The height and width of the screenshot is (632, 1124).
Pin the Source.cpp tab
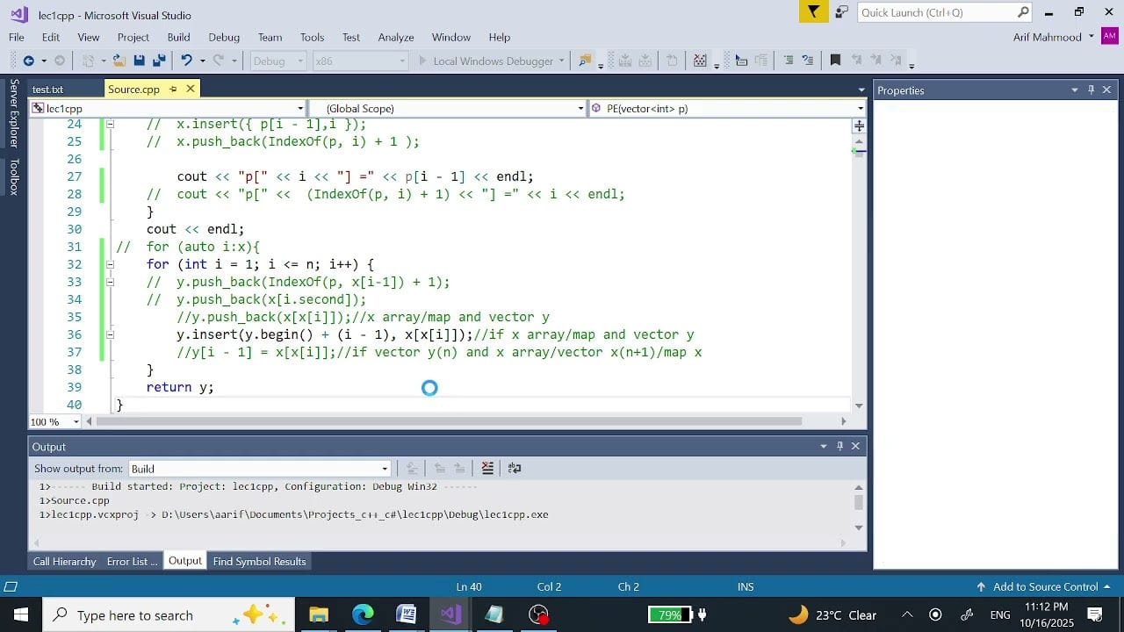[x=173, y=89]
